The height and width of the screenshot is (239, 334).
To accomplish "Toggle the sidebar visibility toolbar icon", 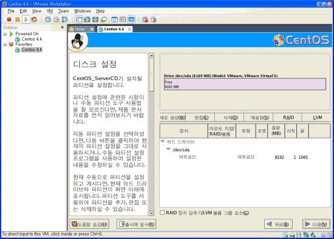I will (79, 19).
